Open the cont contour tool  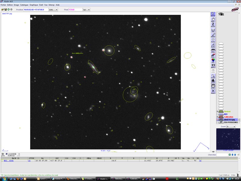tap(213, 71)
